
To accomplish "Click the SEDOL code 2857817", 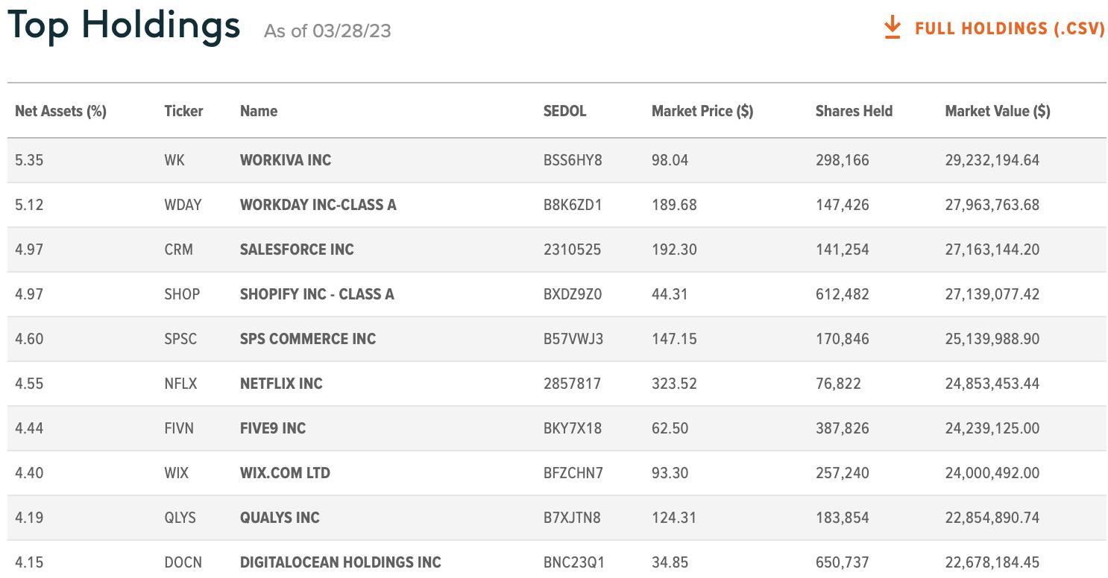I will pyautogui.click(x=572, y=384).
